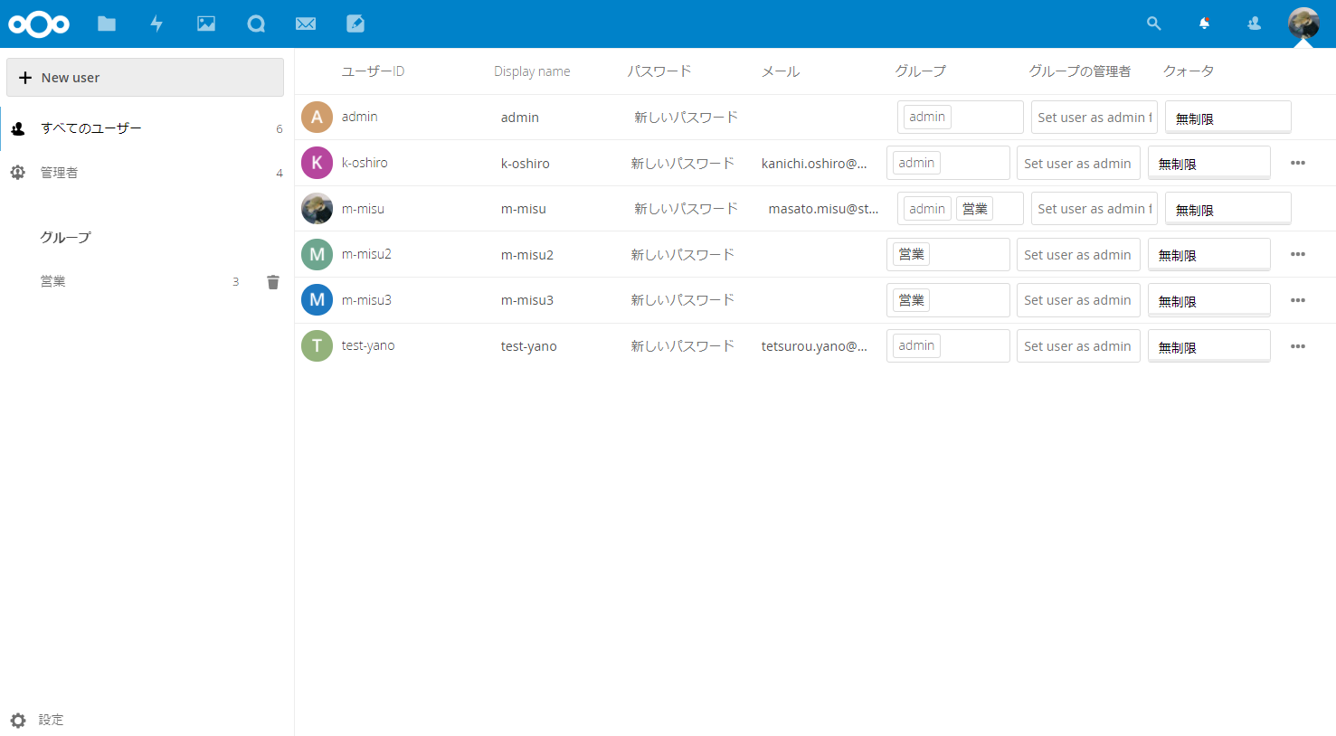Open group admin selector for k-oshiro
This screenshot has width=1336, height=736.
point(1078,163)
